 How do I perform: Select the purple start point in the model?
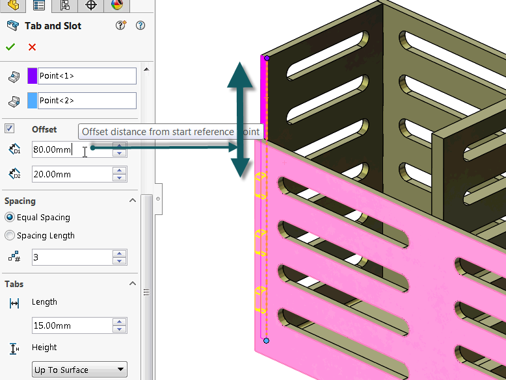point(267,58)
